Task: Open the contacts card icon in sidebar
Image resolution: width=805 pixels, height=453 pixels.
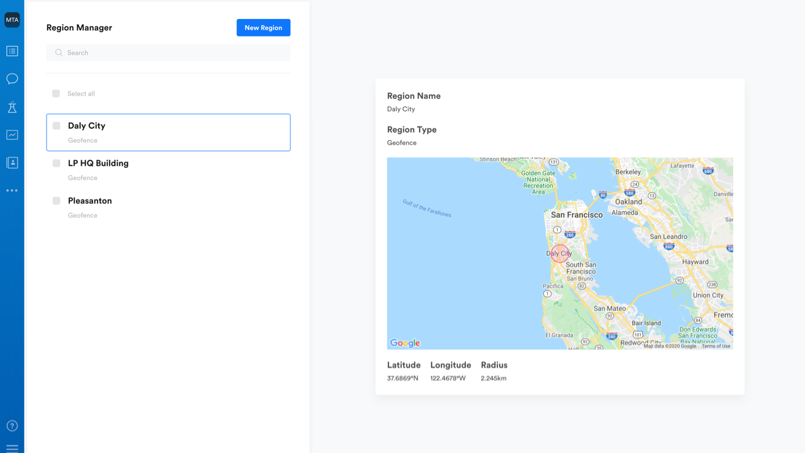Action: click(12, 162)
